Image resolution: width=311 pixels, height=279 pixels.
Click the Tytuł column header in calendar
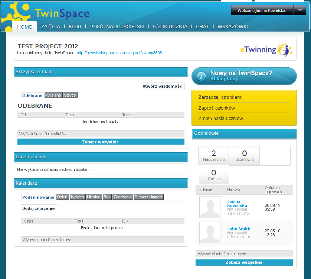[79, 221]
